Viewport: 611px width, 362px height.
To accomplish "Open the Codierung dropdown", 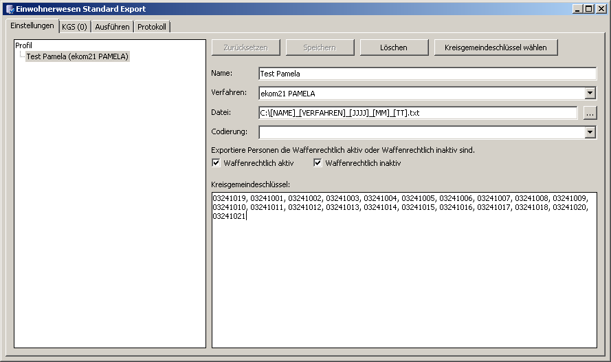I will pos(590,132).
